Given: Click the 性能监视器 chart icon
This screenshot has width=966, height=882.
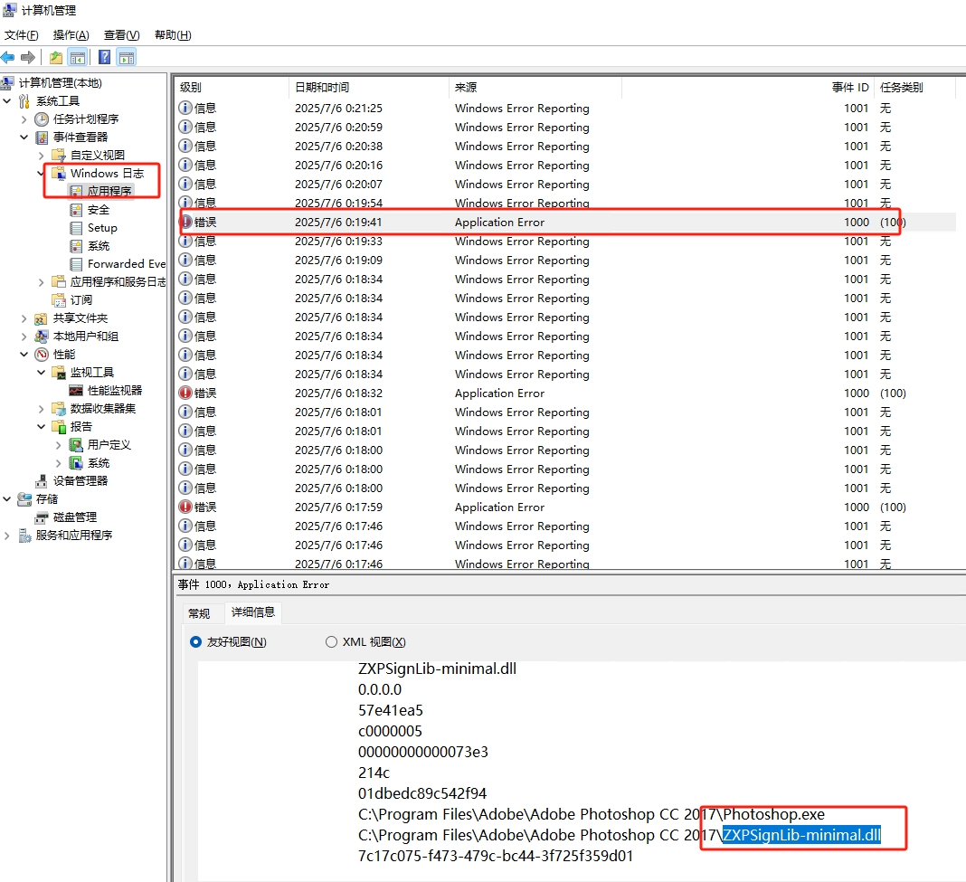Looking at the screenshot, I should (76, 390).
